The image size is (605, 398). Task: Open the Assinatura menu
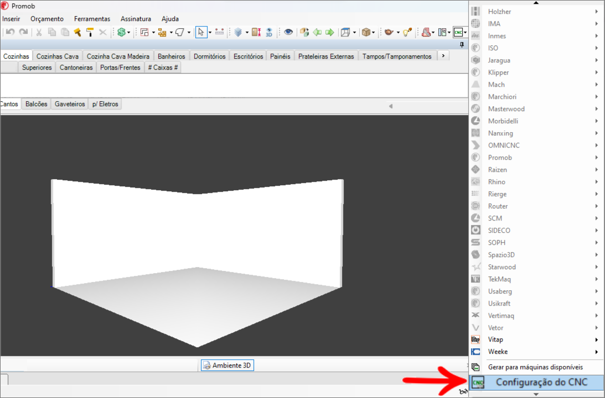[x=136, y=19]
